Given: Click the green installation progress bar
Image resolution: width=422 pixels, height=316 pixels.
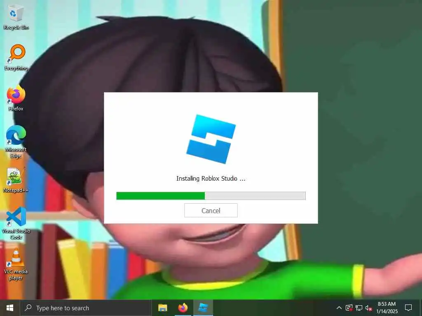Looking at the screenshot, I should 211,195.
